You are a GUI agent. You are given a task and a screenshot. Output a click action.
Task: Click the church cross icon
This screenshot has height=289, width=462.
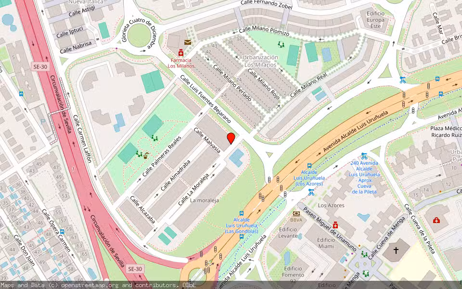(396, 250)
